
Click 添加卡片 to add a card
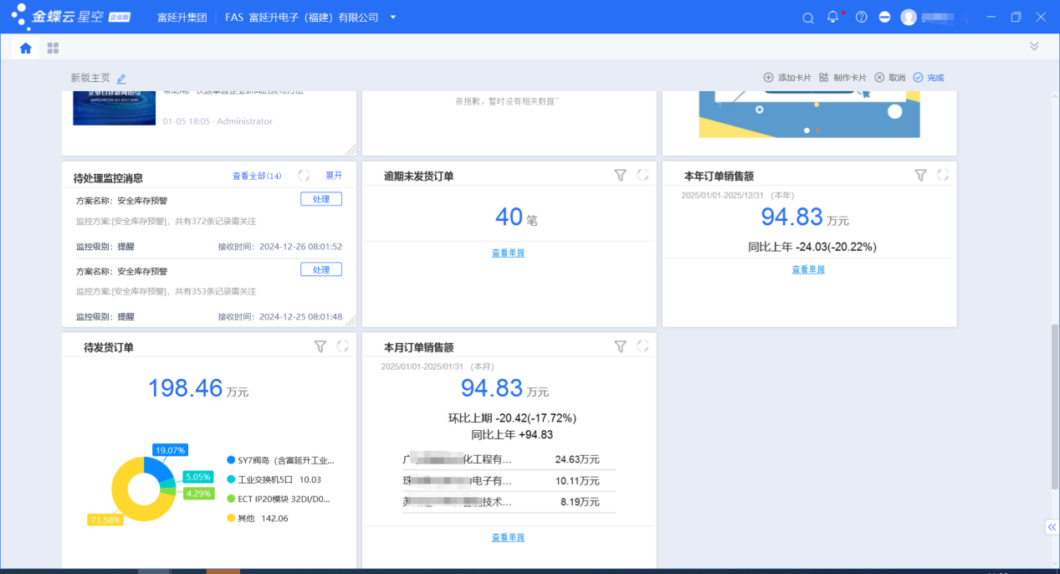[x=787, y=78]
